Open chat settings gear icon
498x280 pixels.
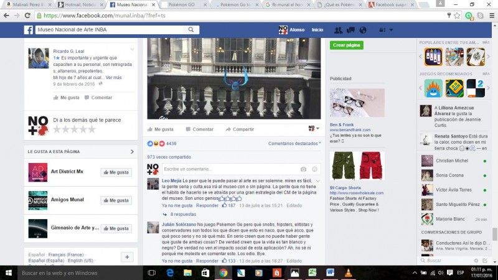tap(476, 261)
